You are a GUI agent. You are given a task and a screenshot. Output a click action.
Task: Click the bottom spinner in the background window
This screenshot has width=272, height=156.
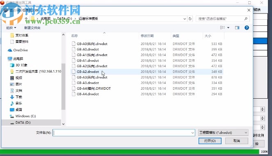tap(262, 127)
